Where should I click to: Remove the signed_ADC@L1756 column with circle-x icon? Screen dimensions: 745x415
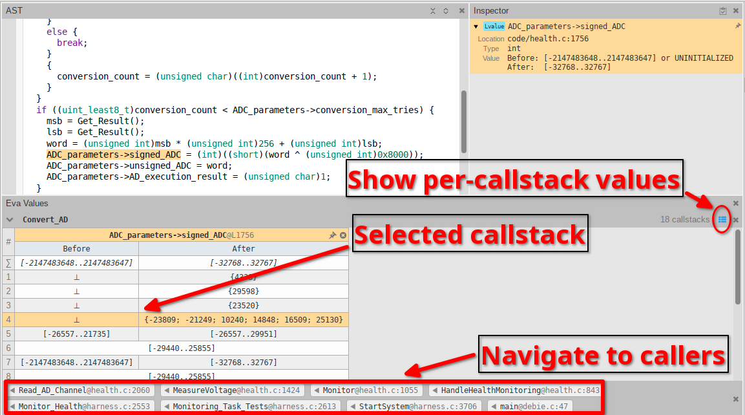pos(343,235)
